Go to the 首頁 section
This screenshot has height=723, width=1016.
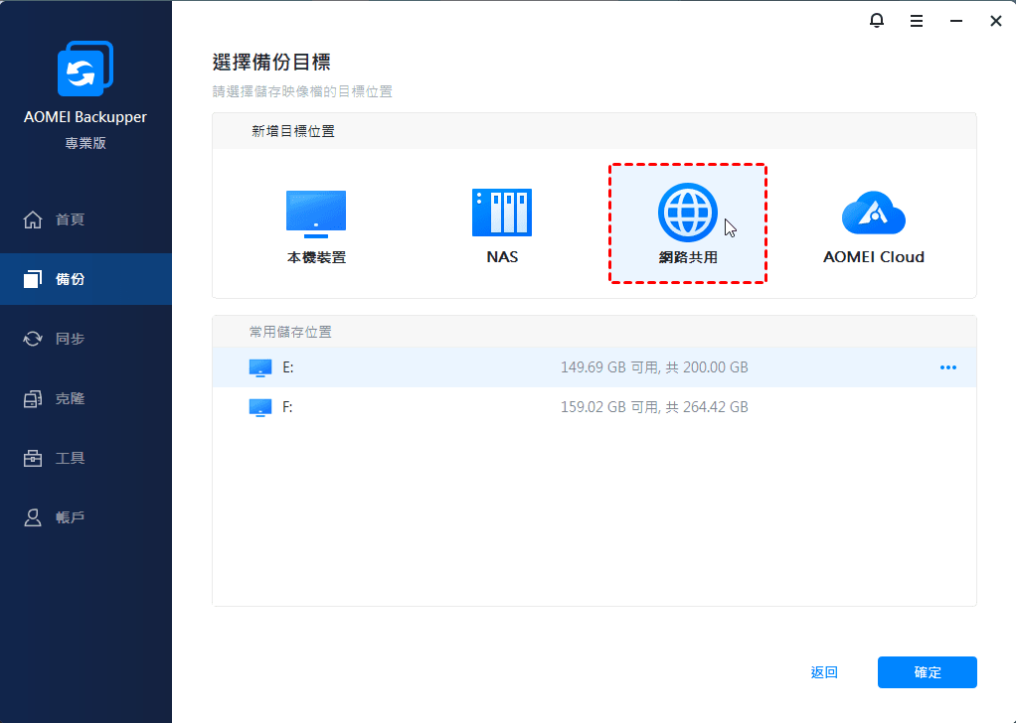pyautogui.click(x=85, y=219)
